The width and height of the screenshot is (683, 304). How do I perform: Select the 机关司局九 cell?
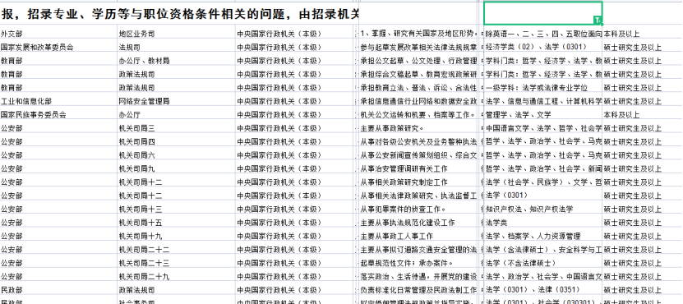click(x=177, y=168)
